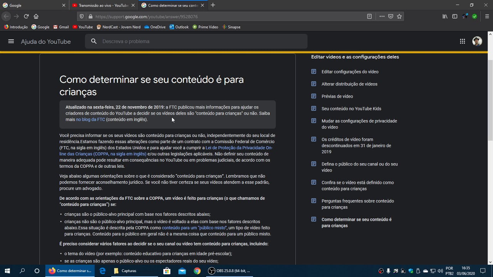The width and height of the screenshot is (493, 277).
Task: Show the Firefox sidebars
Action: click(x=455, y=17)
